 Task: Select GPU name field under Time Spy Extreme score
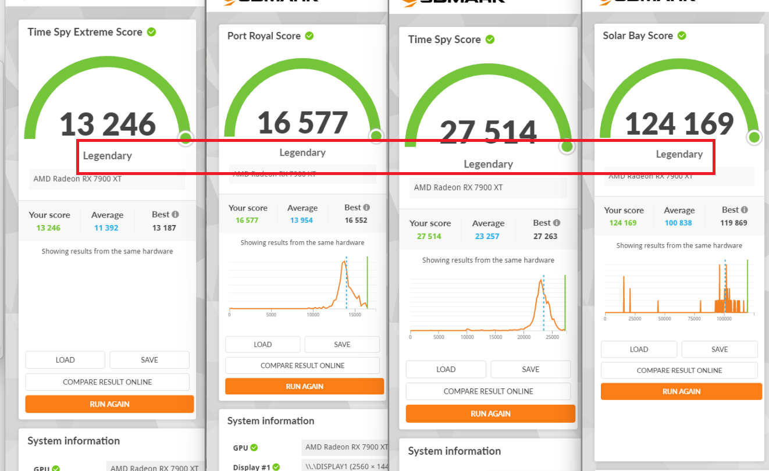[x=108, y=179]
